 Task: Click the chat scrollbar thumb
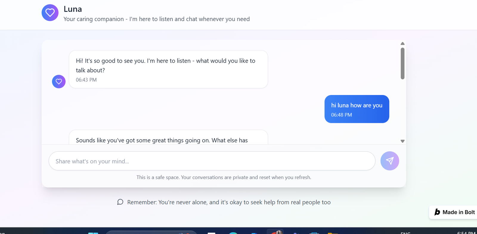coord(402,64)
